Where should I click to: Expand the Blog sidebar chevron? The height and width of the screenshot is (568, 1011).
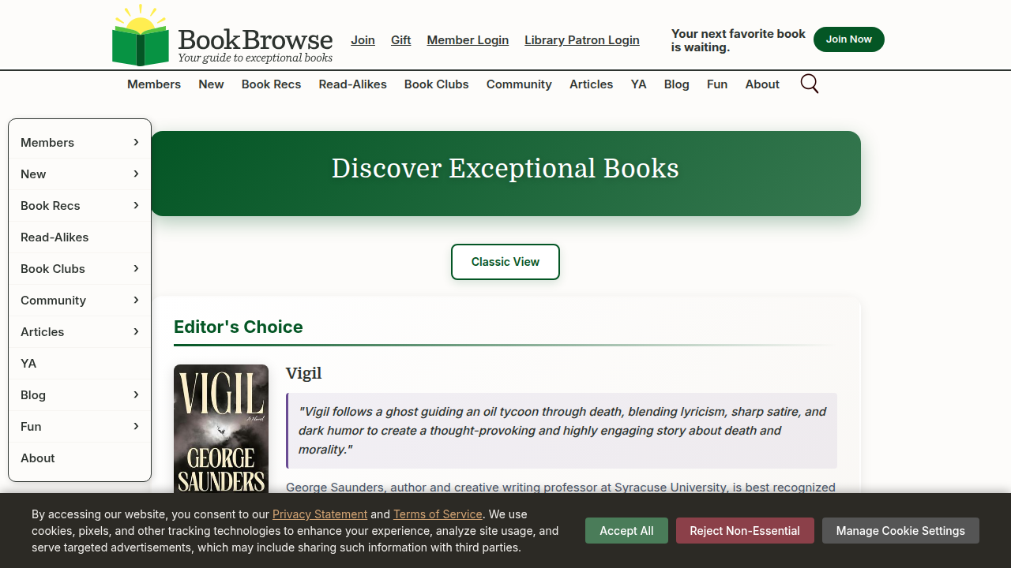pos(136,394)
